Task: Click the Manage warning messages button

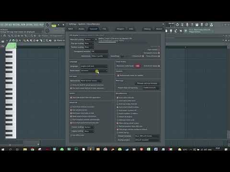Action: point(147,83)
